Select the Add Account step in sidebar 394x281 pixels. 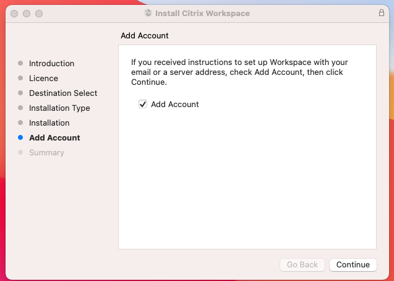pos(54,137)
